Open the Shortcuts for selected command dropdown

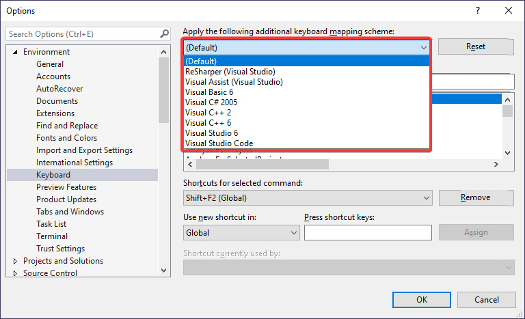point(427,198)
